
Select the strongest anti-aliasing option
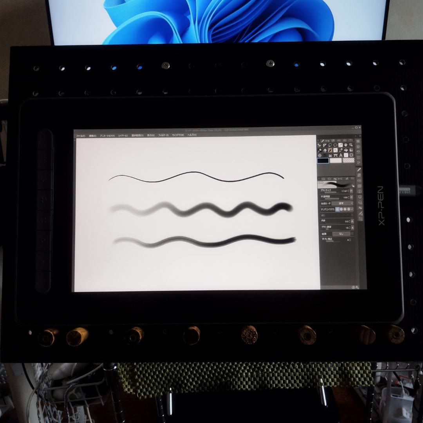pyautogui.click(x=349, y=210)
